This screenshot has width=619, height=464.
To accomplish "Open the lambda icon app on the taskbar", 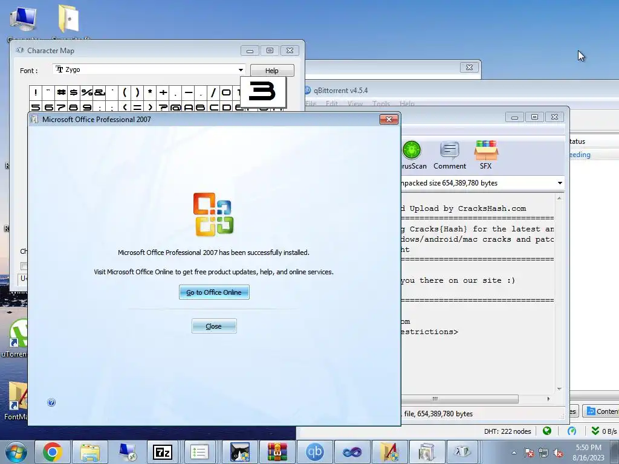I will click(462, 452).
